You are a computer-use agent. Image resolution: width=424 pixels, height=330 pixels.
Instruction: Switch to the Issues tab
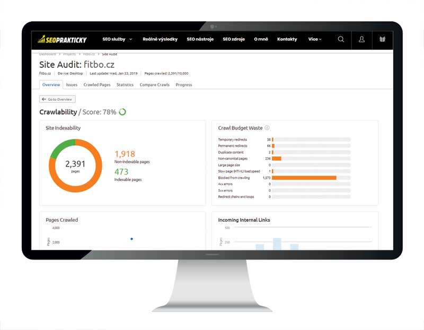[72, 85]
